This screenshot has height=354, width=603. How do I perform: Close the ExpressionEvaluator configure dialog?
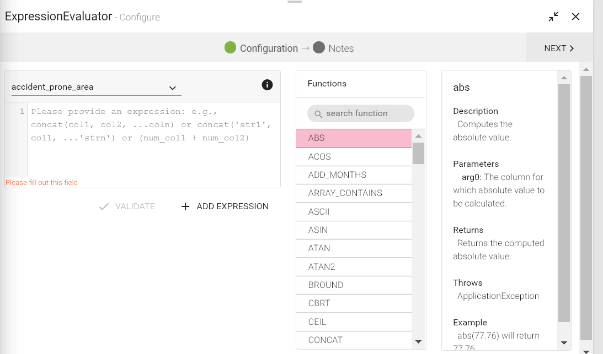pyautogui.click(x=575, y=17)
